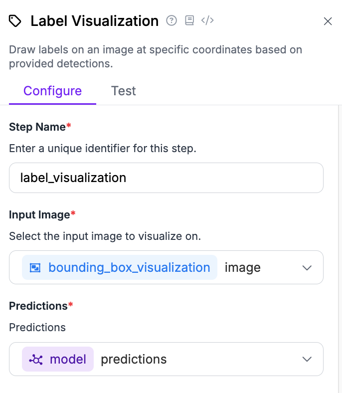Show the code view with the </> icon
342x393 pixels.
click(207, 20)
